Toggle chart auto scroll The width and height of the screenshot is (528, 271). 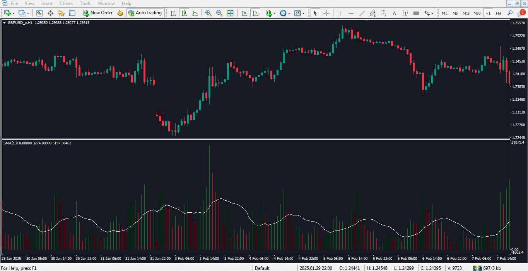pyautogui.click(x=244, y=13)
